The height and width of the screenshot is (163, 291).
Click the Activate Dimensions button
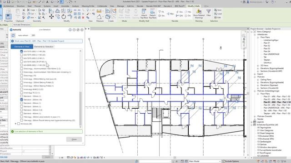point(22,25)
